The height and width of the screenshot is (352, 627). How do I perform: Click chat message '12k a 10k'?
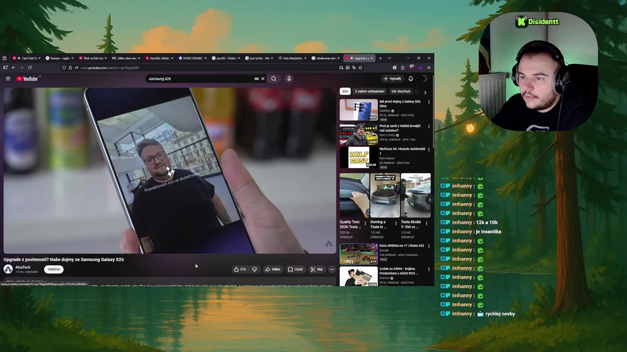coord(486,222)
